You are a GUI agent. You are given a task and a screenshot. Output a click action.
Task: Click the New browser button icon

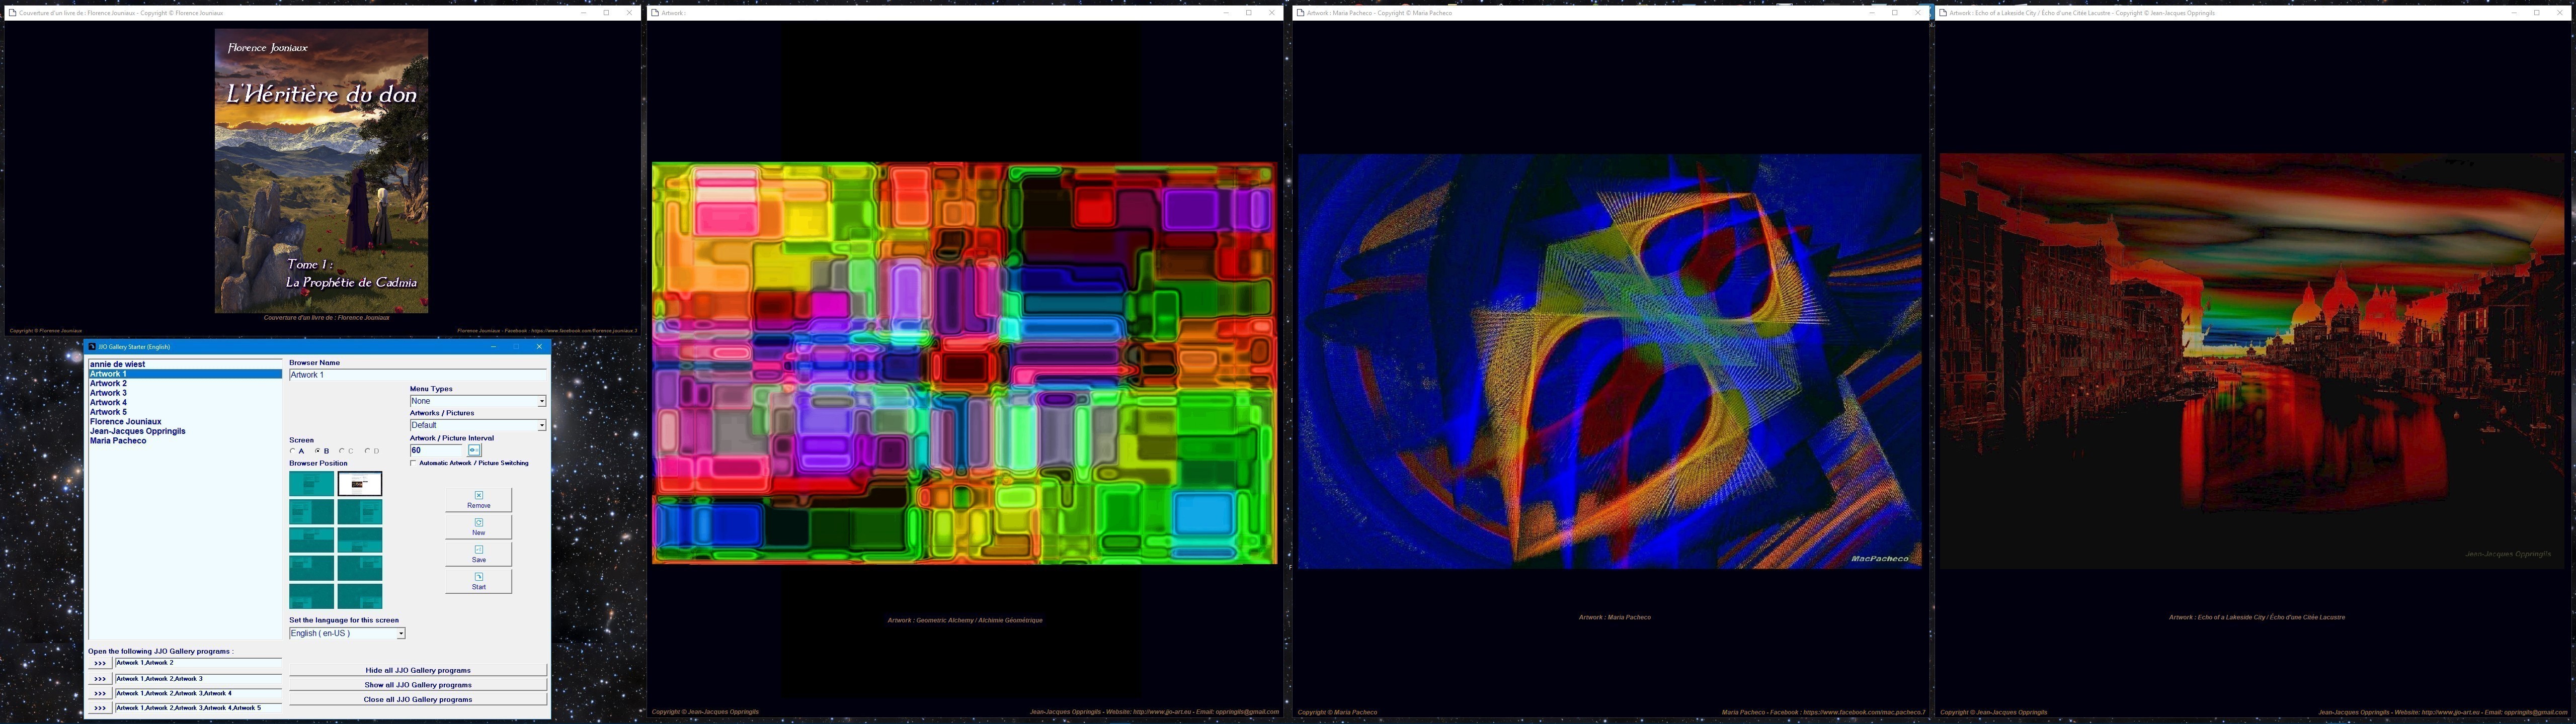click(x=478, y=522)
